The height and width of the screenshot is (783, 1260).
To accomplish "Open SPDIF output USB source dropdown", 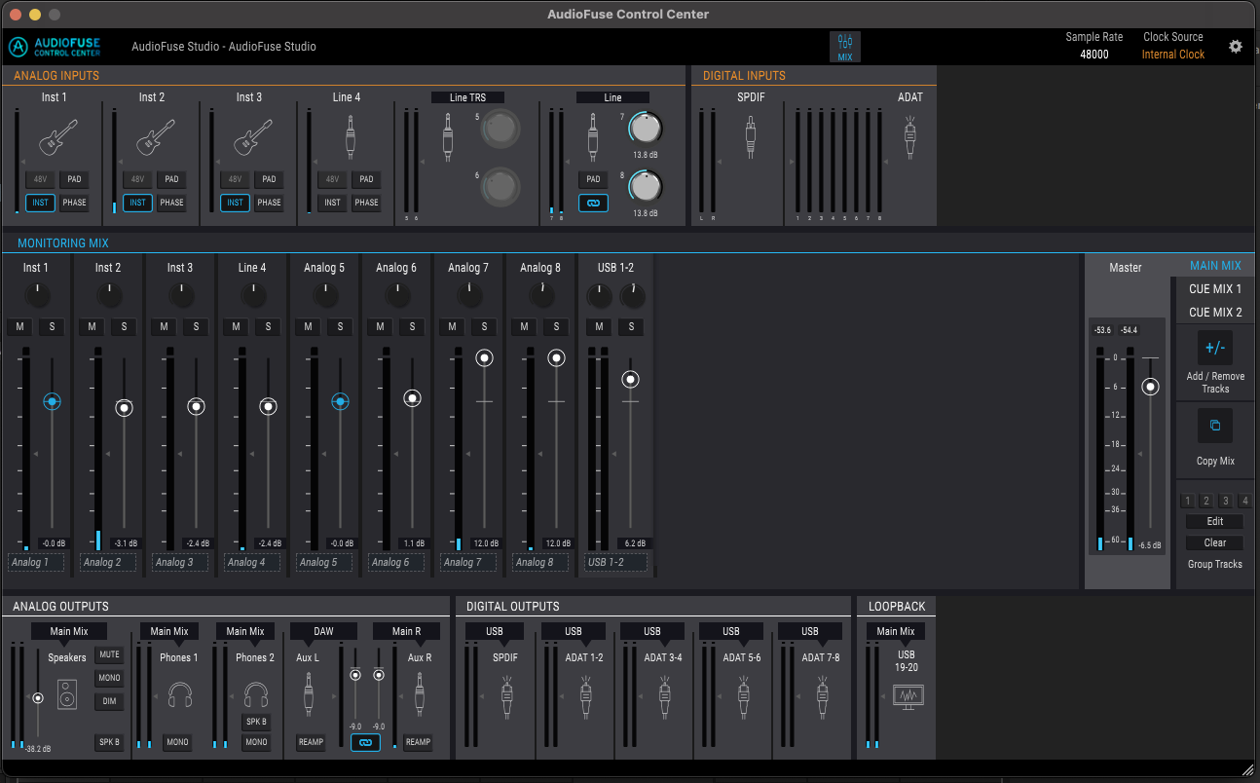I will click(x=495, y=631).
